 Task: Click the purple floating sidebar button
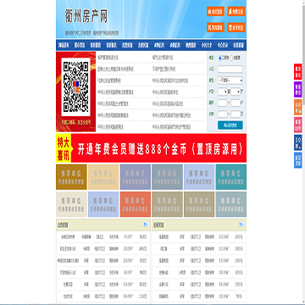point(298,90)
